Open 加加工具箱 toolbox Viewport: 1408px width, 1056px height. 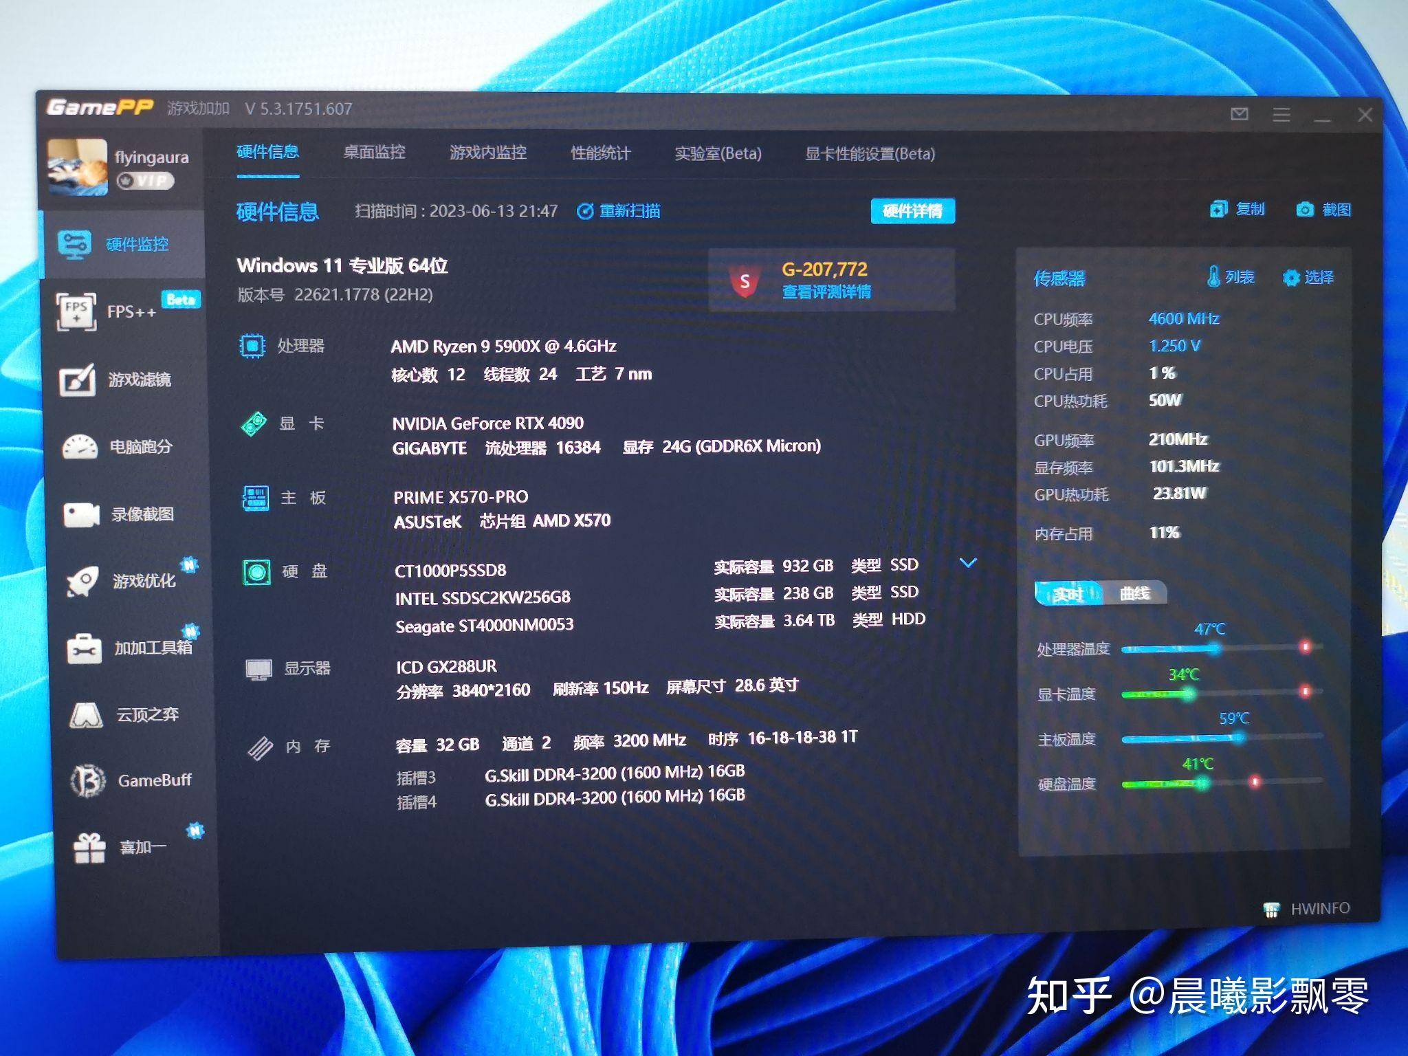pos(131,648)
